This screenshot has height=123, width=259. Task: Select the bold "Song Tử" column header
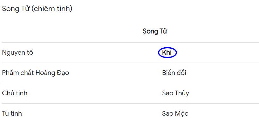155,31
